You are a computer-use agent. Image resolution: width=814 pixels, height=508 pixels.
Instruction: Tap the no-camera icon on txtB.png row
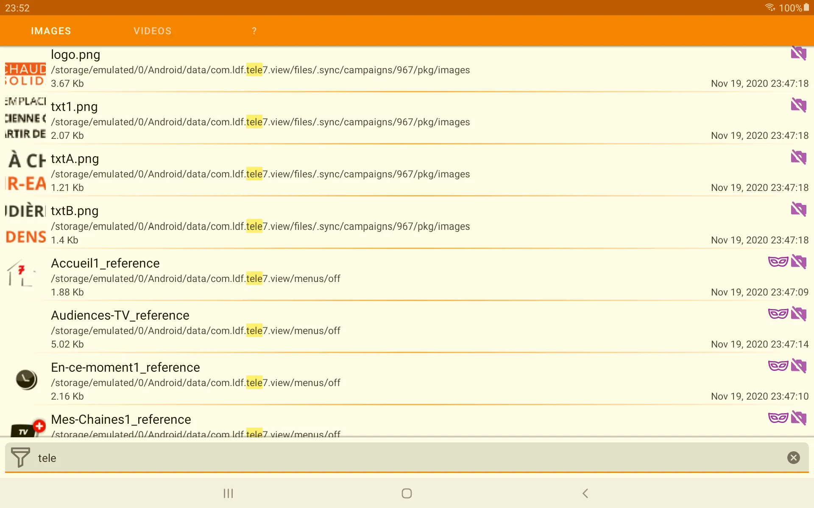click(798, 209)
